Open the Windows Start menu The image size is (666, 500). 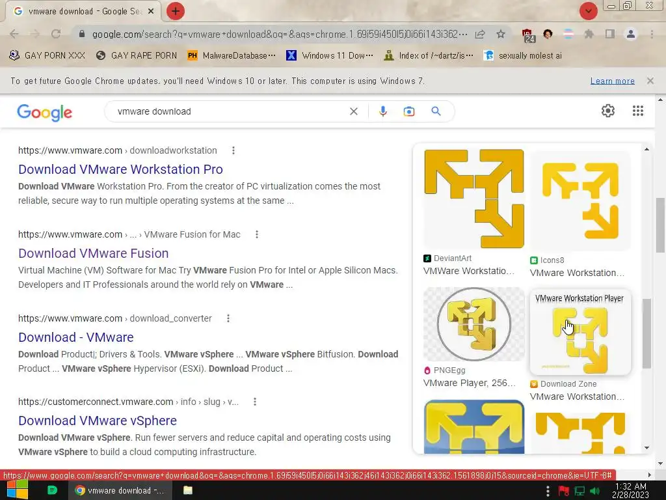[18, 490]
